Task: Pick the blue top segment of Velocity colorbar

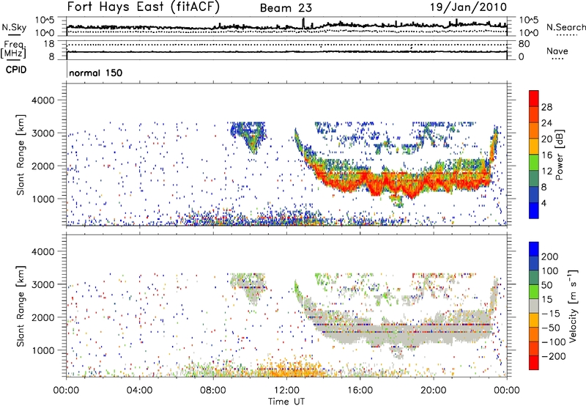Action: 534,249
